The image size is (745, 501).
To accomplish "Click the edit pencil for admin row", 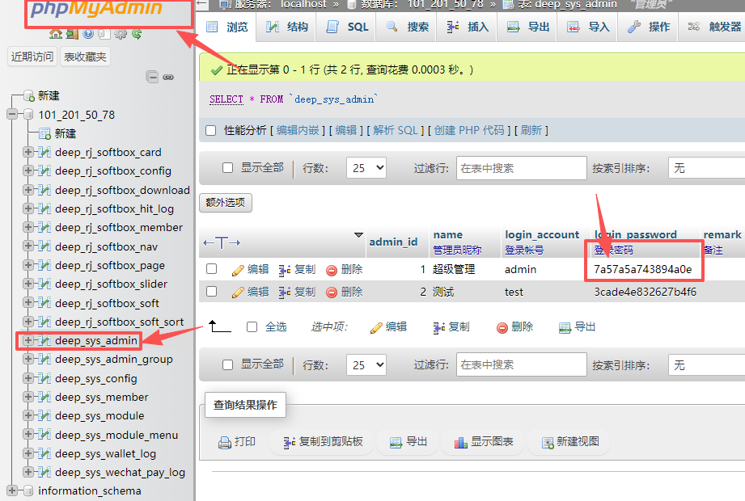I will point(239,269).
